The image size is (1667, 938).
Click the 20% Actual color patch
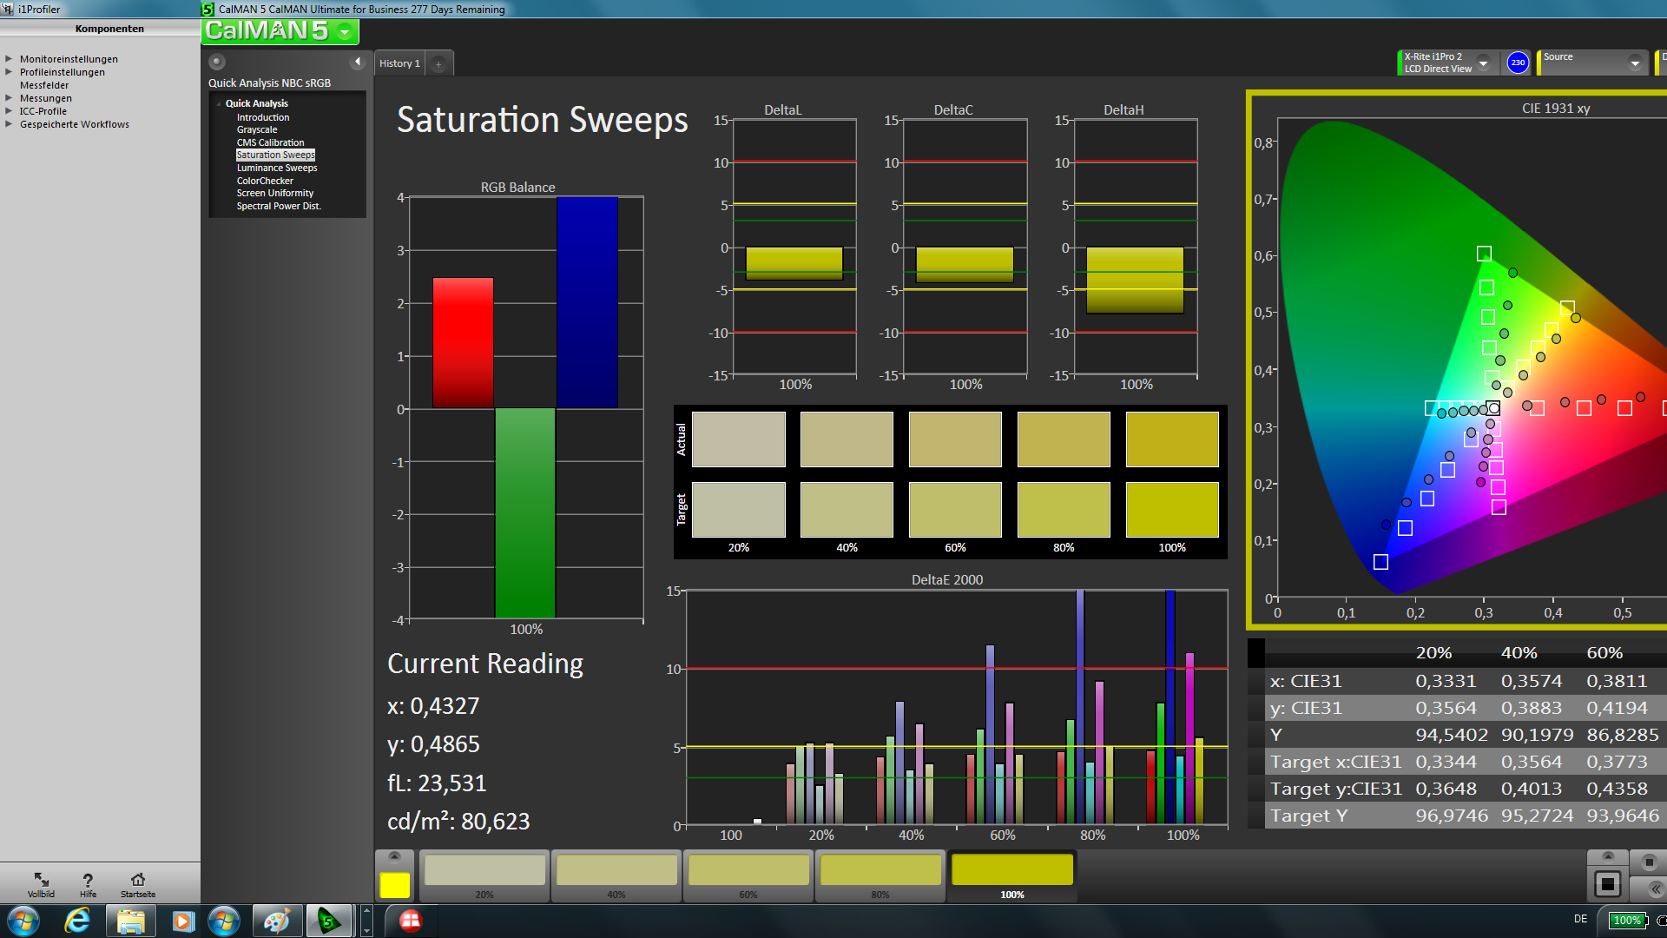tap(739, 439)
